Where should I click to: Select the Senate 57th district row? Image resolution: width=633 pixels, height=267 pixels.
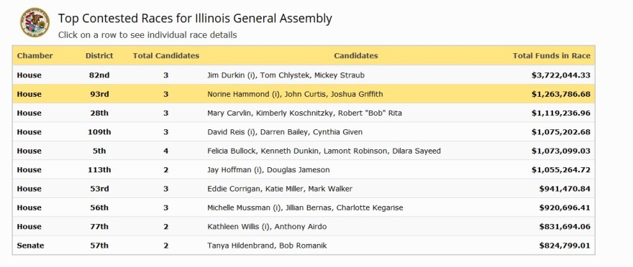pos(304,245)
